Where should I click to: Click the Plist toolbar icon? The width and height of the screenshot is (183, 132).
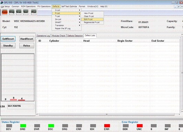34,12
